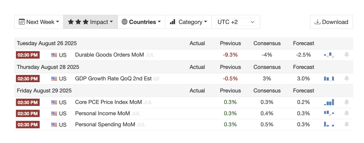The height and width of the screenshot is (143, 364).
Task: Open the Category filter menu
Action: coord(188,22)
